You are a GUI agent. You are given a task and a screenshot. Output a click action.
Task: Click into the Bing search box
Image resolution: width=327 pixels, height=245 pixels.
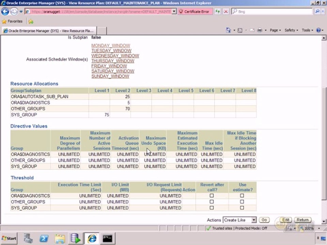(x=272, y=12)
